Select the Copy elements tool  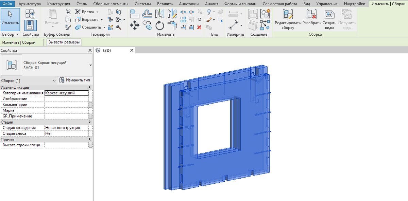coord(147,25)
